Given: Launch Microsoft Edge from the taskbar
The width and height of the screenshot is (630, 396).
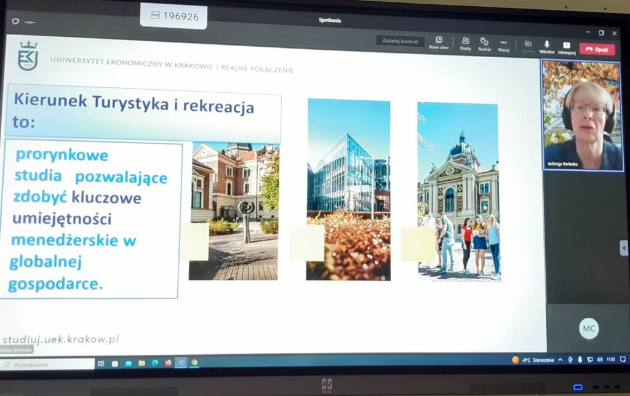Looking at the screenshot, I should click(155, 363).
